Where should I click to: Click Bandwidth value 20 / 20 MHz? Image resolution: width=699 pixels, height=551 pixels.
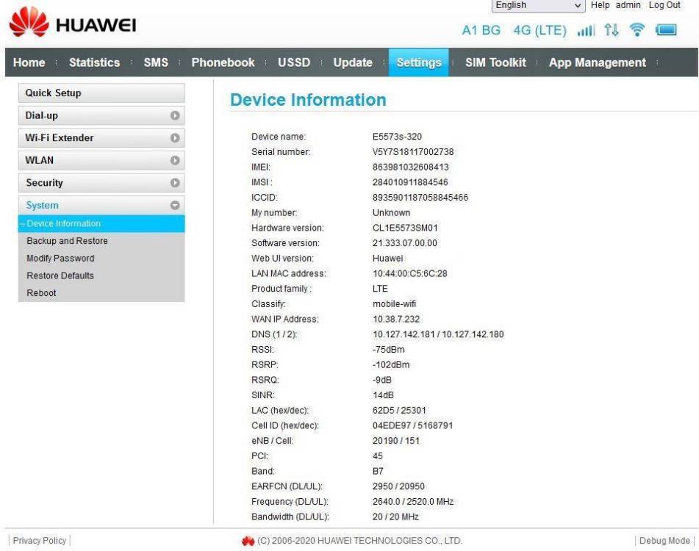[395, 516]
